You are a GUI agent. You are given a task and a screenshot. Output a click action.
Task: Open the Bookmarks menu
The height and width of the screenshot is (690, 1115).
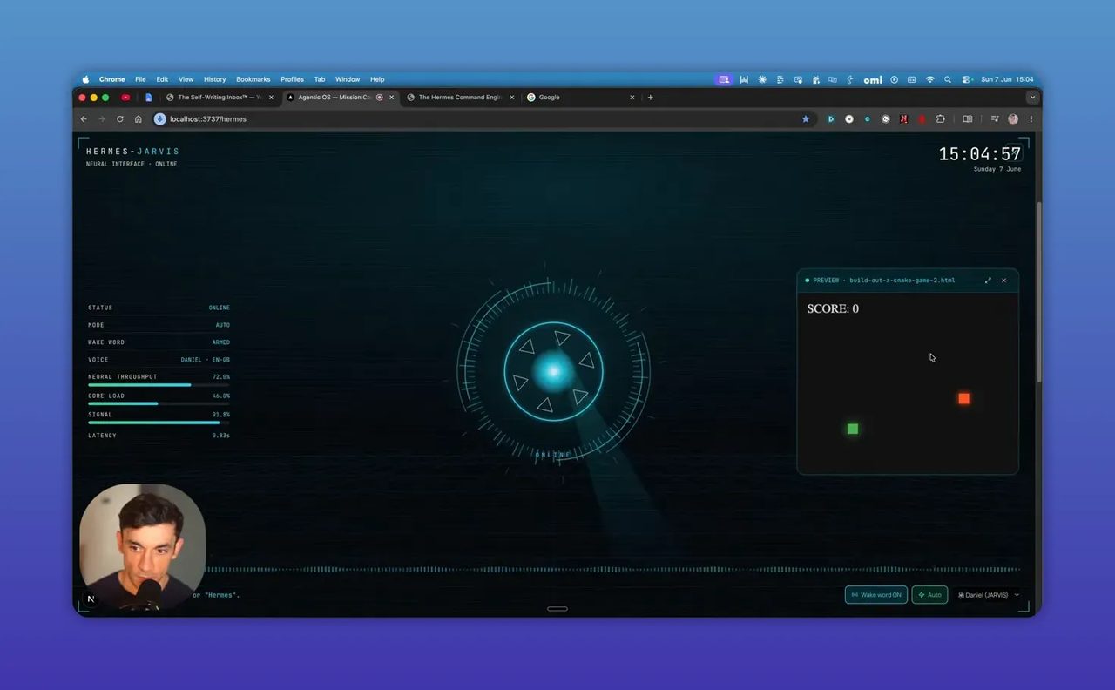(x=253, y=79)
